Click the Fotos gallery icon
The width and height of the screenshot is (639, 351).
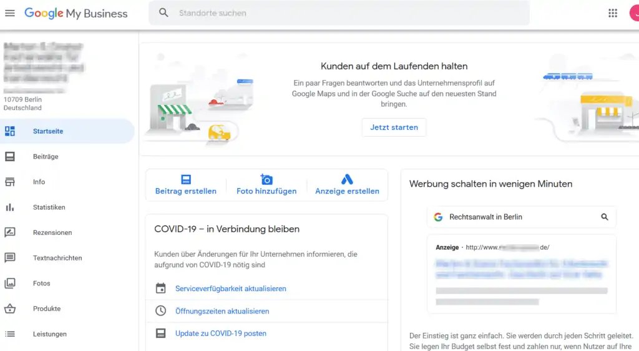(x=10, y=283)
